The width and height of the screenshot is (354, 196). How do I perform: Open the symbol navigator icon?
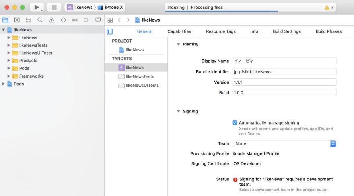(x=29, y=20)
